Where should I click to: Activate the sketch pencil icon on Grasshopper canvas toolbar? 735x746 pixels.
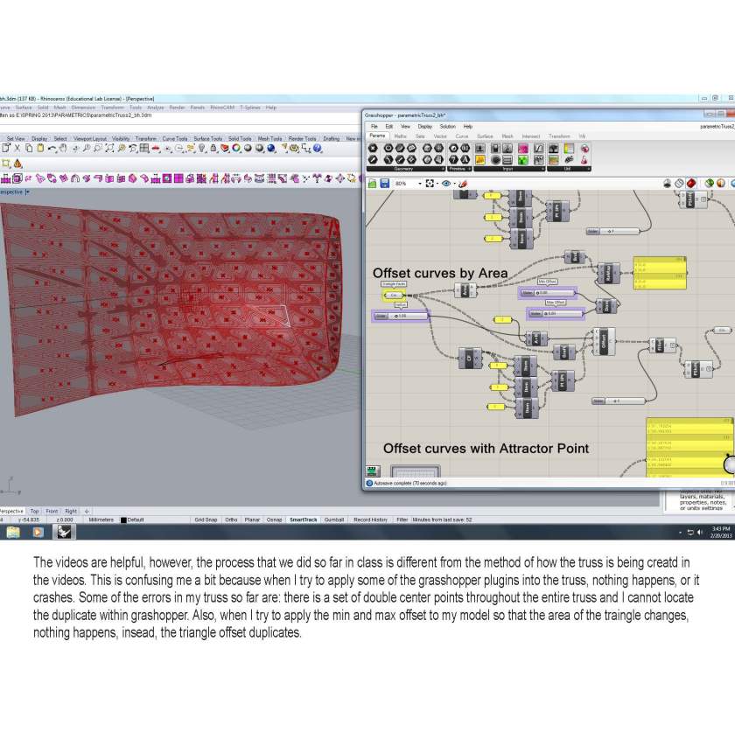click(x=463, y=183)
